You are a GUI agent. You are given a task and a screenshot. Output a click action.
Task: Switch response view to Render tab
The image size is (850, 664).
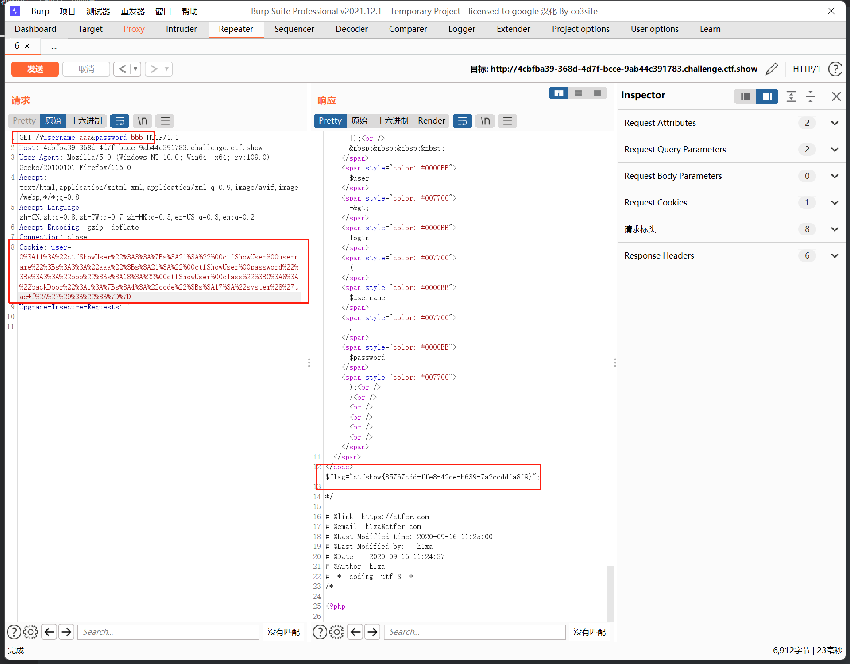tap(431, 121)
